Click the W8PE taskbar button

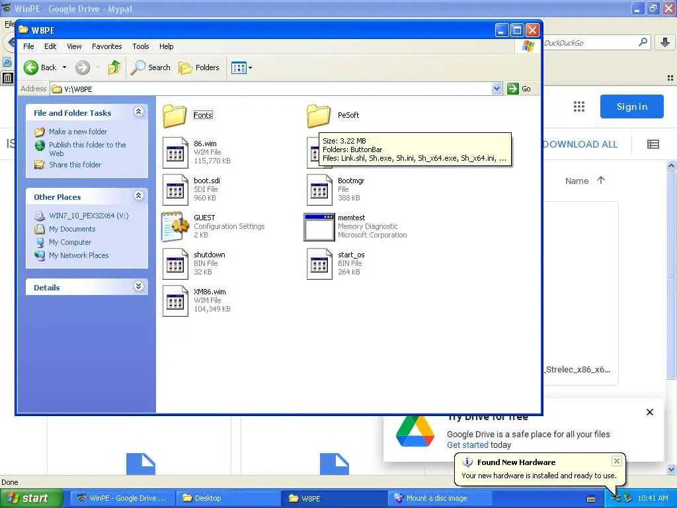[334, 498]
